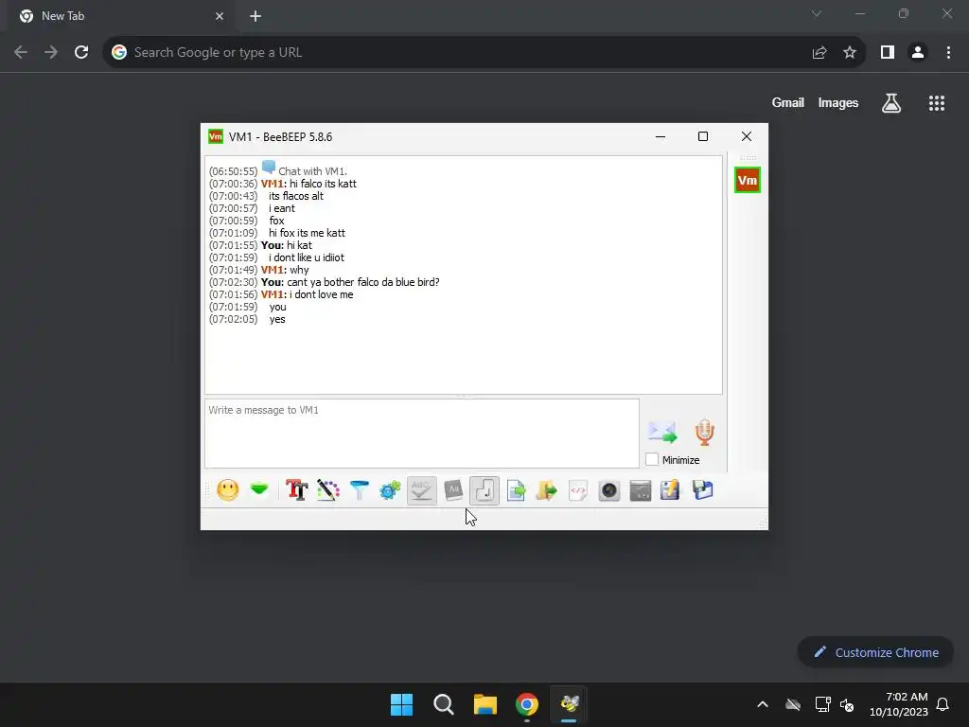
Task: Click the floppy with pencil save icon
Action: [x=671, y=490]
